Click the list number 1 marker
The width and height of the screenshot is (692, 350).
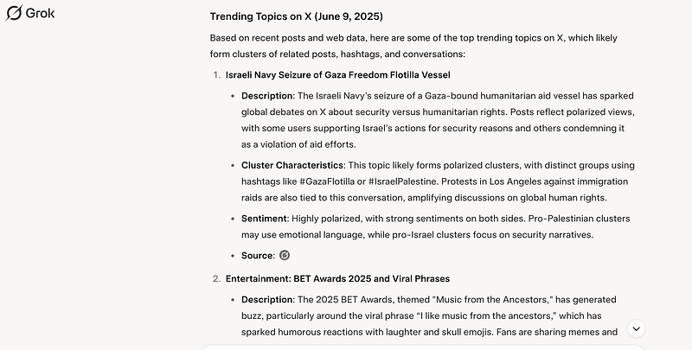[x=216, y=75]
